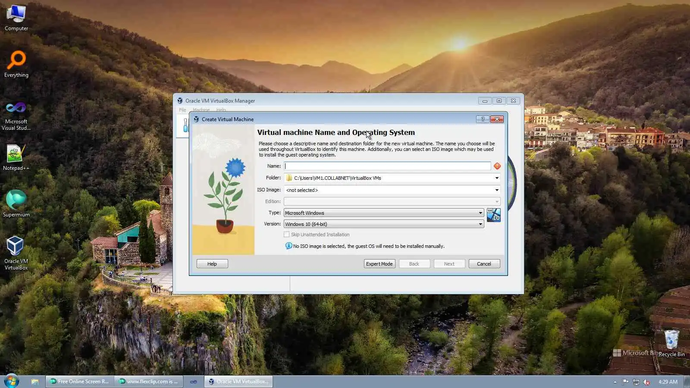Cancel the Create Virtual Machine wizard
Viewport: 690px width, 388px height.
pyautogui.click(x=484, y=264)
